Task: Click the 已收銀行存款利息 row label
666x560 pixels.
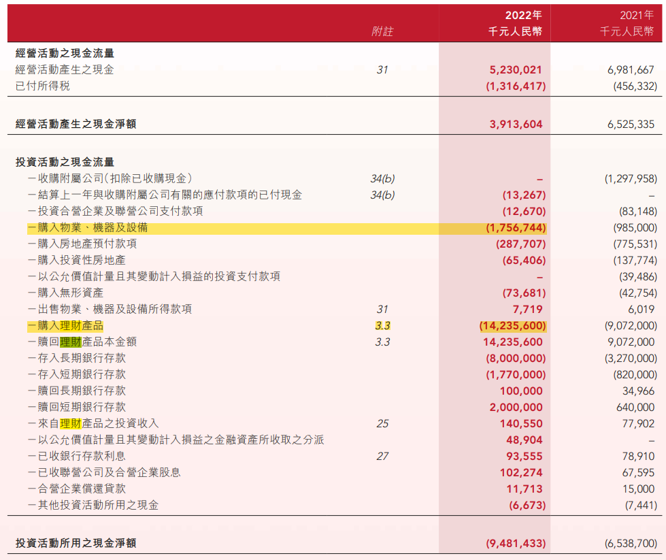Action: coord(77,456)
